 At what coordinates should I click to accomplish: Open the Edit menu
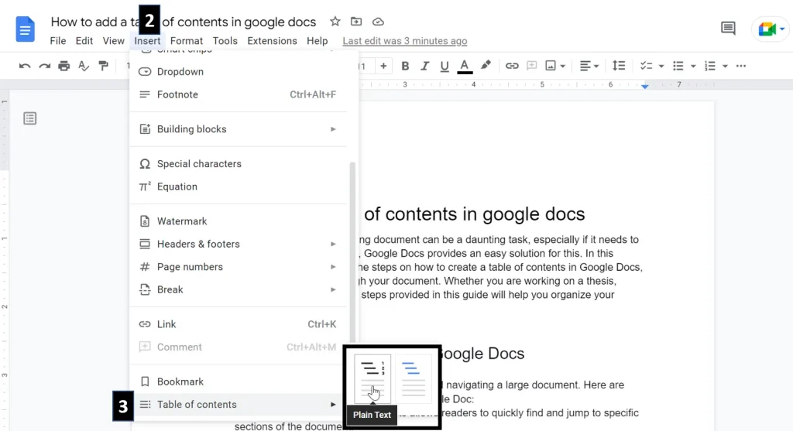(x=84, y=41)
